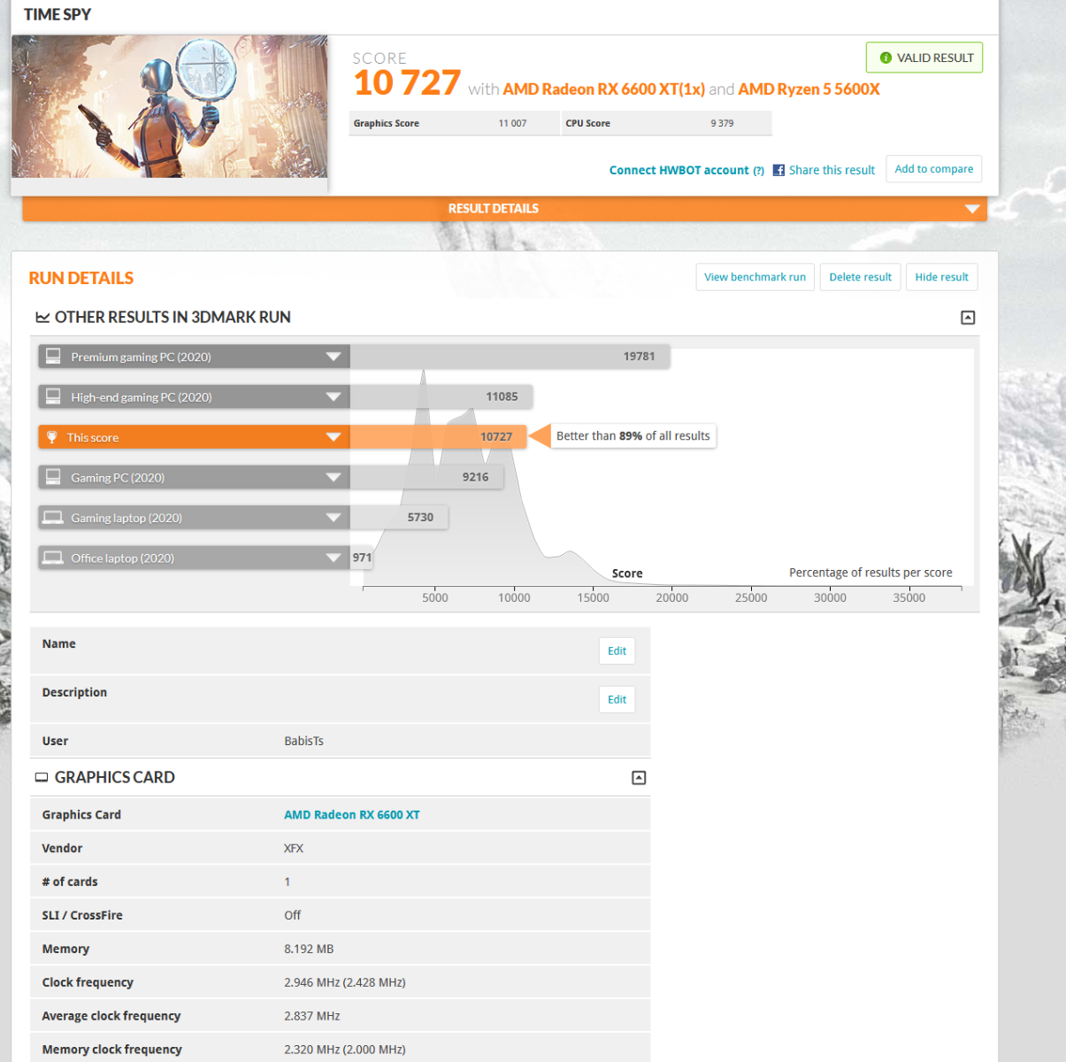Expand High-end gaming PC (2020) dropdown arrow
Image resolution: width=1066 pixels, height=1062 pixels.
point(334,396)
